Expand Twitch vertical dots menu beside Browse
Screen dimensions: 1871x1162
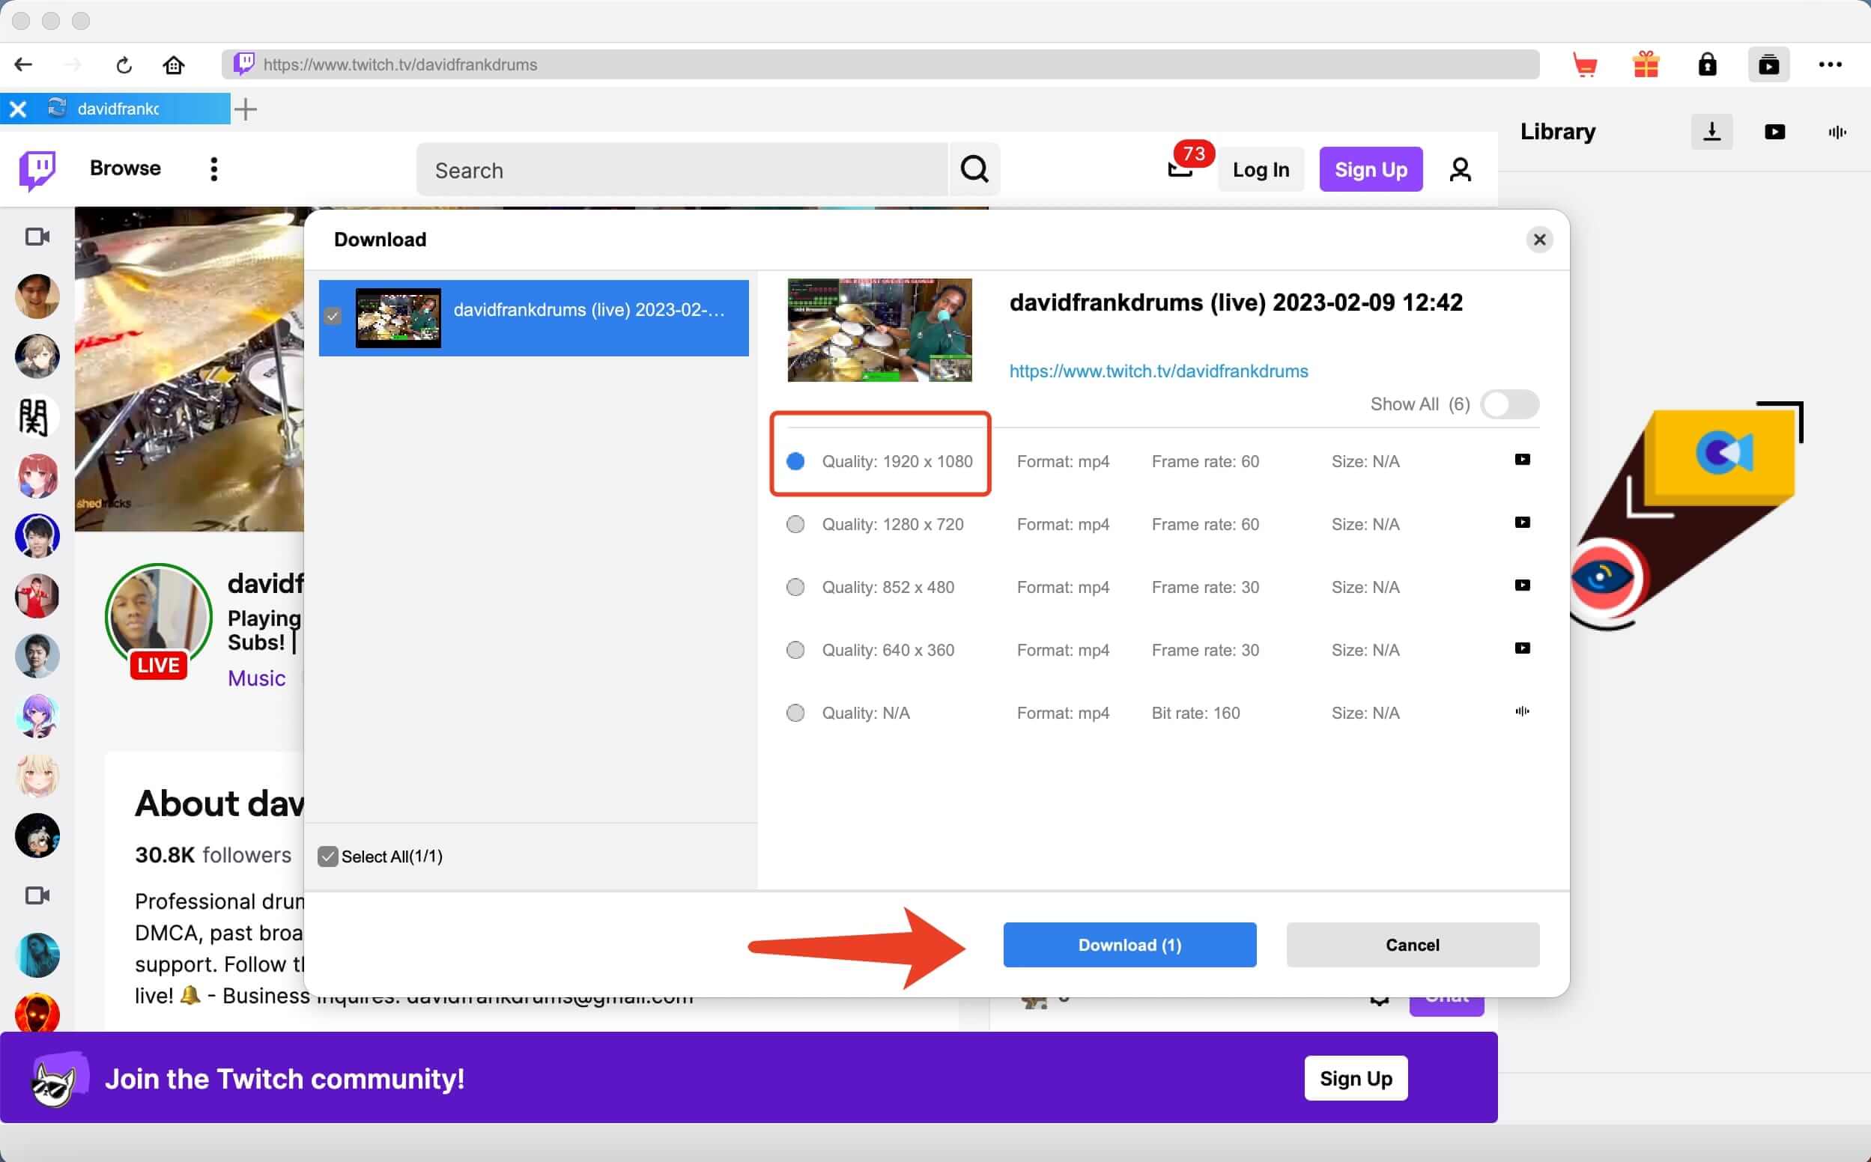coord(213,169)
